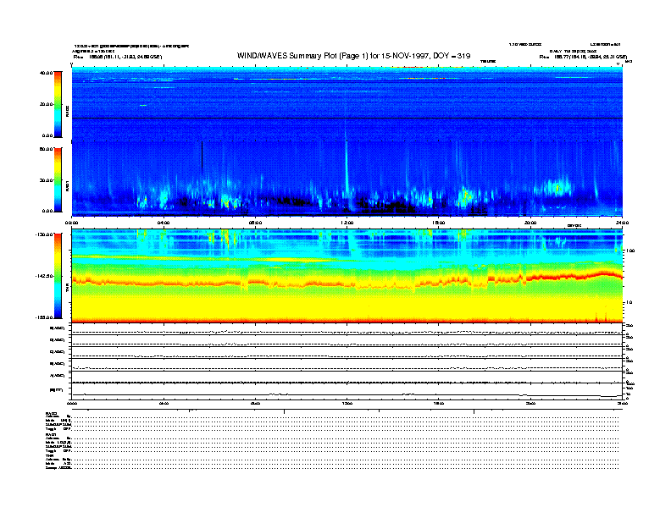Click the 04:00 label below RAD1 spectrogram
The height and width of the screenshot is (518, 671).
(164, 223)
